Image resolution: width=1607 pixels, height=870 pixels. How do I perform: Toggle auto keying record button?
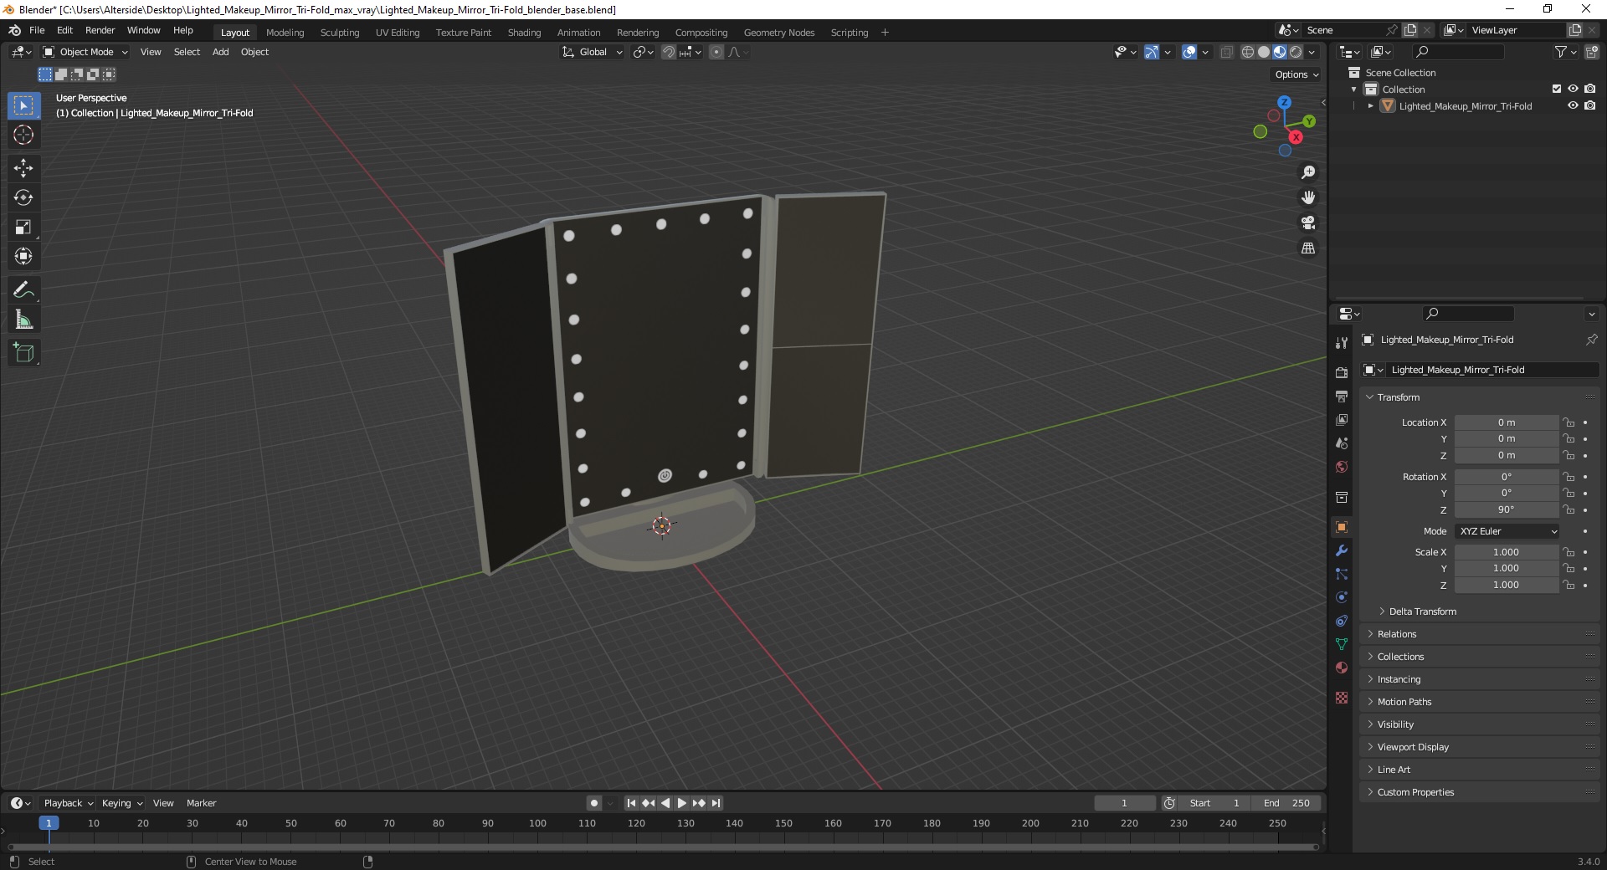click(594, 803)
